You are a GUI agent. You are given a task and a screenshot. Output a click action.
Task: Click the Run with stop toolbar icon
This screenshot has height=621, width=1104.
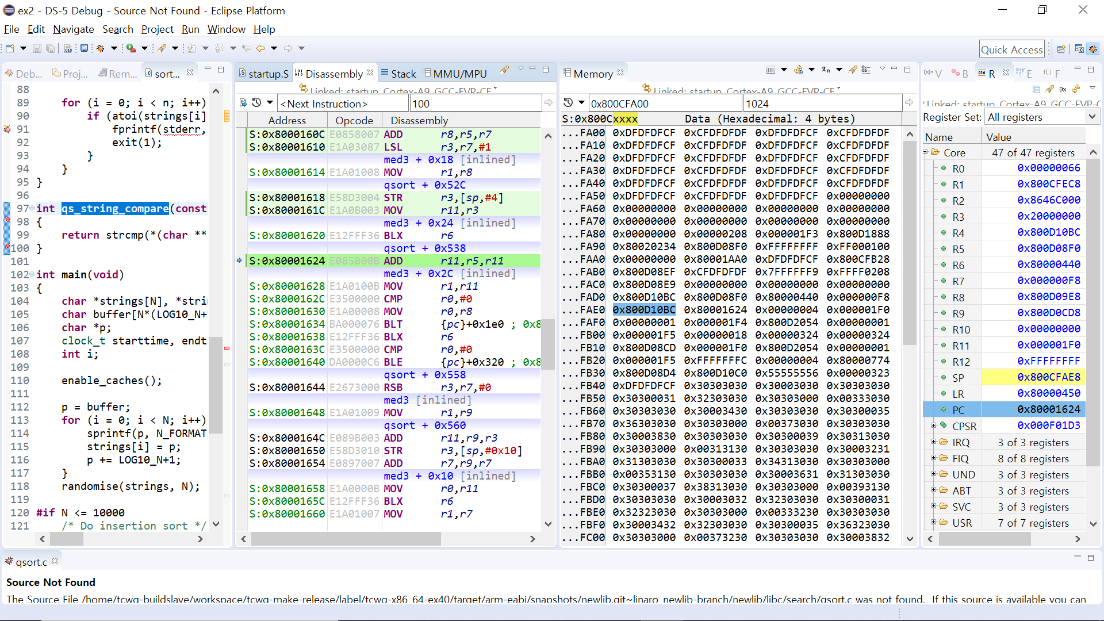[x=131, y=48]
